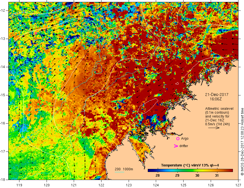This screenshot has height=188, width=244.
Task: Click the IMOS copyright timestamp text
Action: tap(242, 142)
